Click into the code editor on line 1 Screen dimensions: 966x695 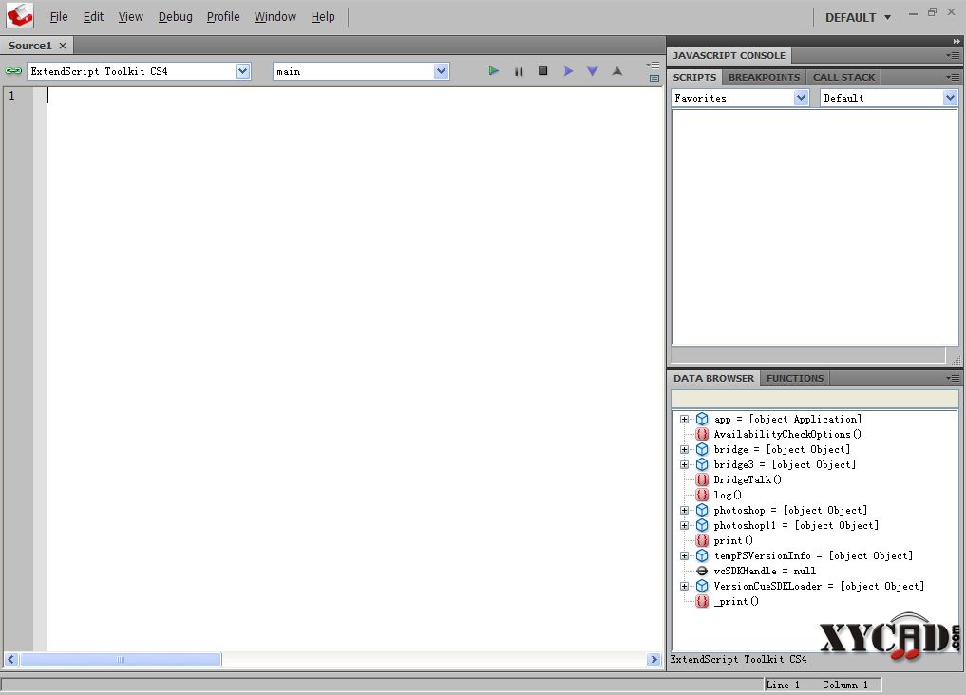[x=354, y=95]
